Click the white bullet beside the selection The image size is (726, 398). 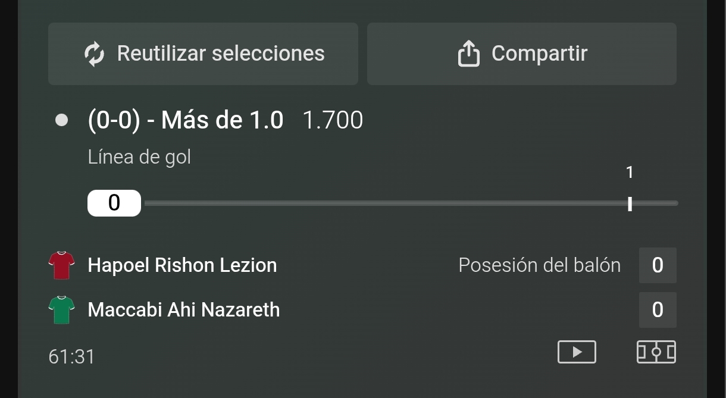pos(61,120)
